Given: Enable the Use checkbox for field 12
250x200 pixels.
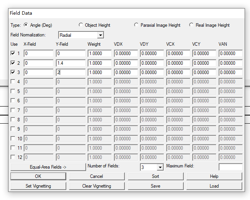Looking at the screenshot, I should 13,157.
